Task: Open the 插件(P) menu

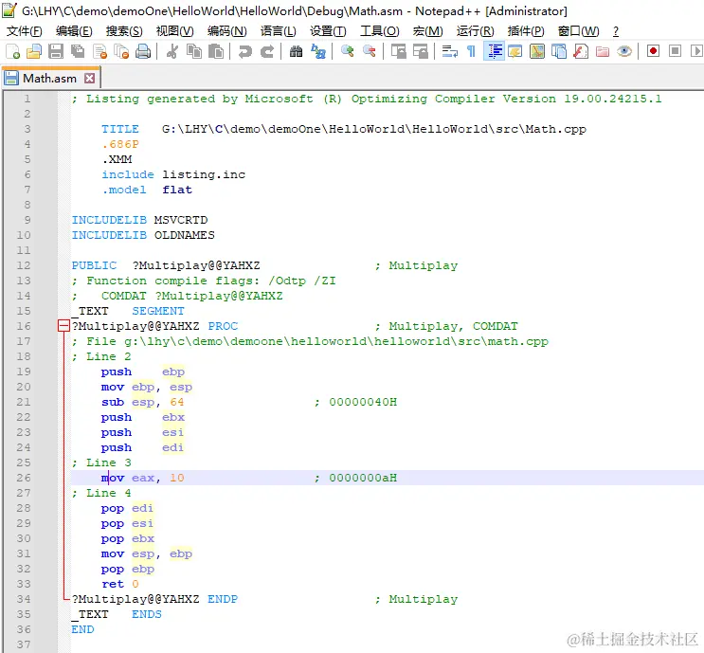Action: click(x=526, y=31)
